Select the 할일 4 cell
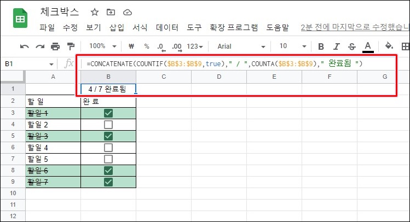Image resolution: width=410 pixels, height=222 pixels. click(53, 148)
